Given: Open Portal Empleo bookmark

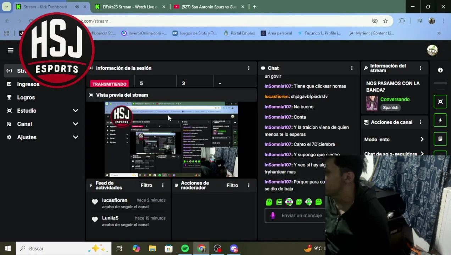Looking at the screenshot, I should click(x=239, y=33).
